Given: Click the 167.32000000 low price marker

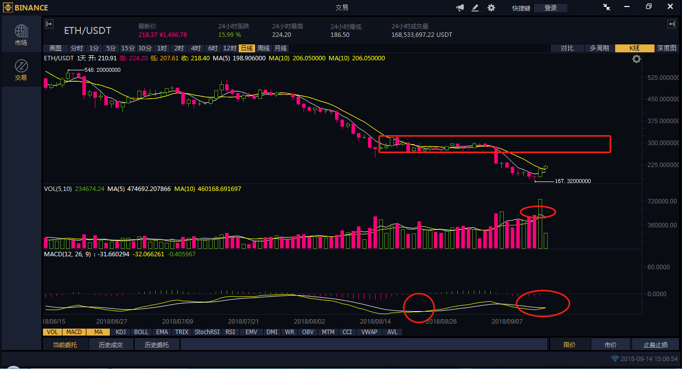Looking at the screenshot, I should point(573,182).
